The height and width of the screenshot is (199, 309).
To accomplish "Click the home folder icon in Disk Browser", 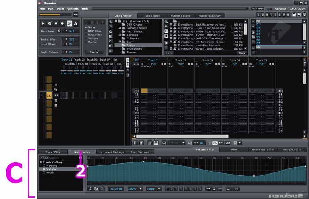I will coord(111,31).
